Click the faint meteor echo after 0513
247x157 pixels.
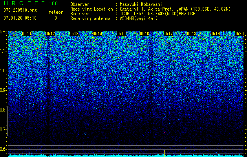point(85,134)
